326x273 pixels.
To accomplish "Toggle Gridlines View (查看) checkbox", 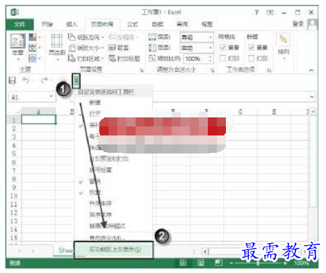I will (x=222, y=47).
